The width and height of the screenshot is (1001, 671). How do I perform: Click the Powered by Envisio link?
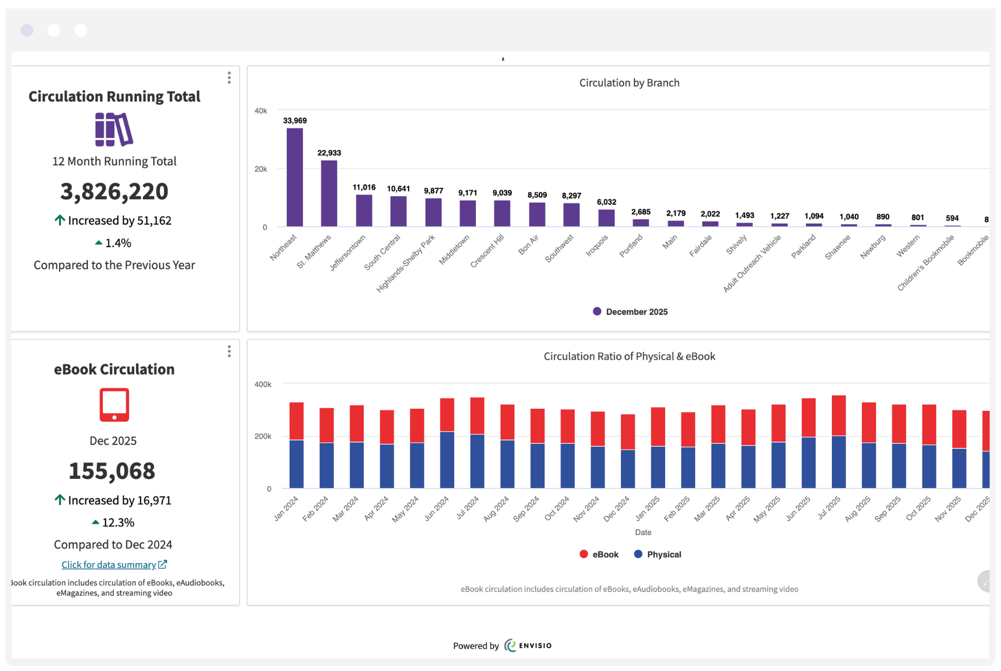pos(502,645)
